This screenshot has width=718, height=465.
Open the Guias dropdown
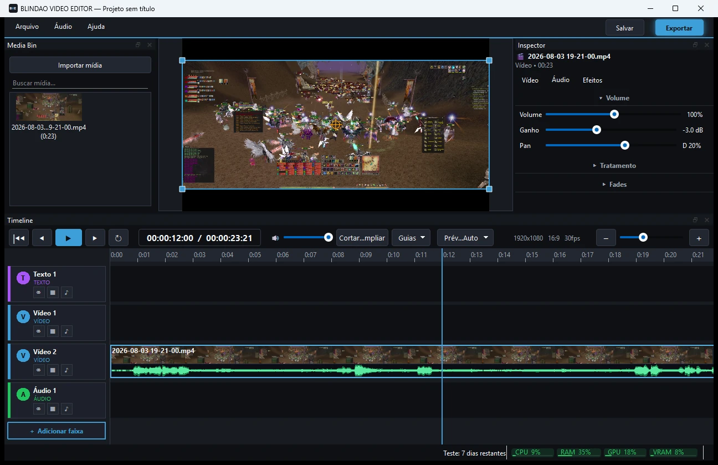pyautogui.click(x=411, y=238)
